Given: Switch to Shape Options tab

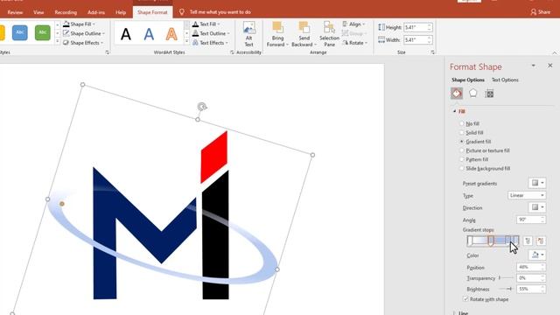Looking at the screenshot, I should pos(468,80).
